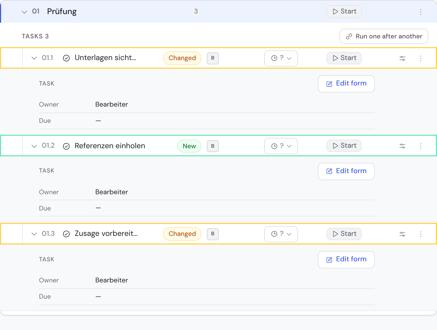Click the Unterlagen sicht... task title

coord(105,58)
